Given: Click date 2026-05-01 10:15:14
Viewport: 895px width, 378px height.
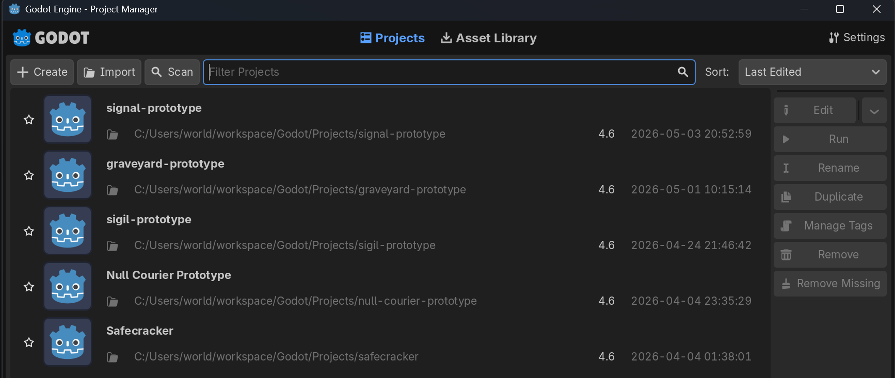Looking at the screenshot, I should (691, 190).
